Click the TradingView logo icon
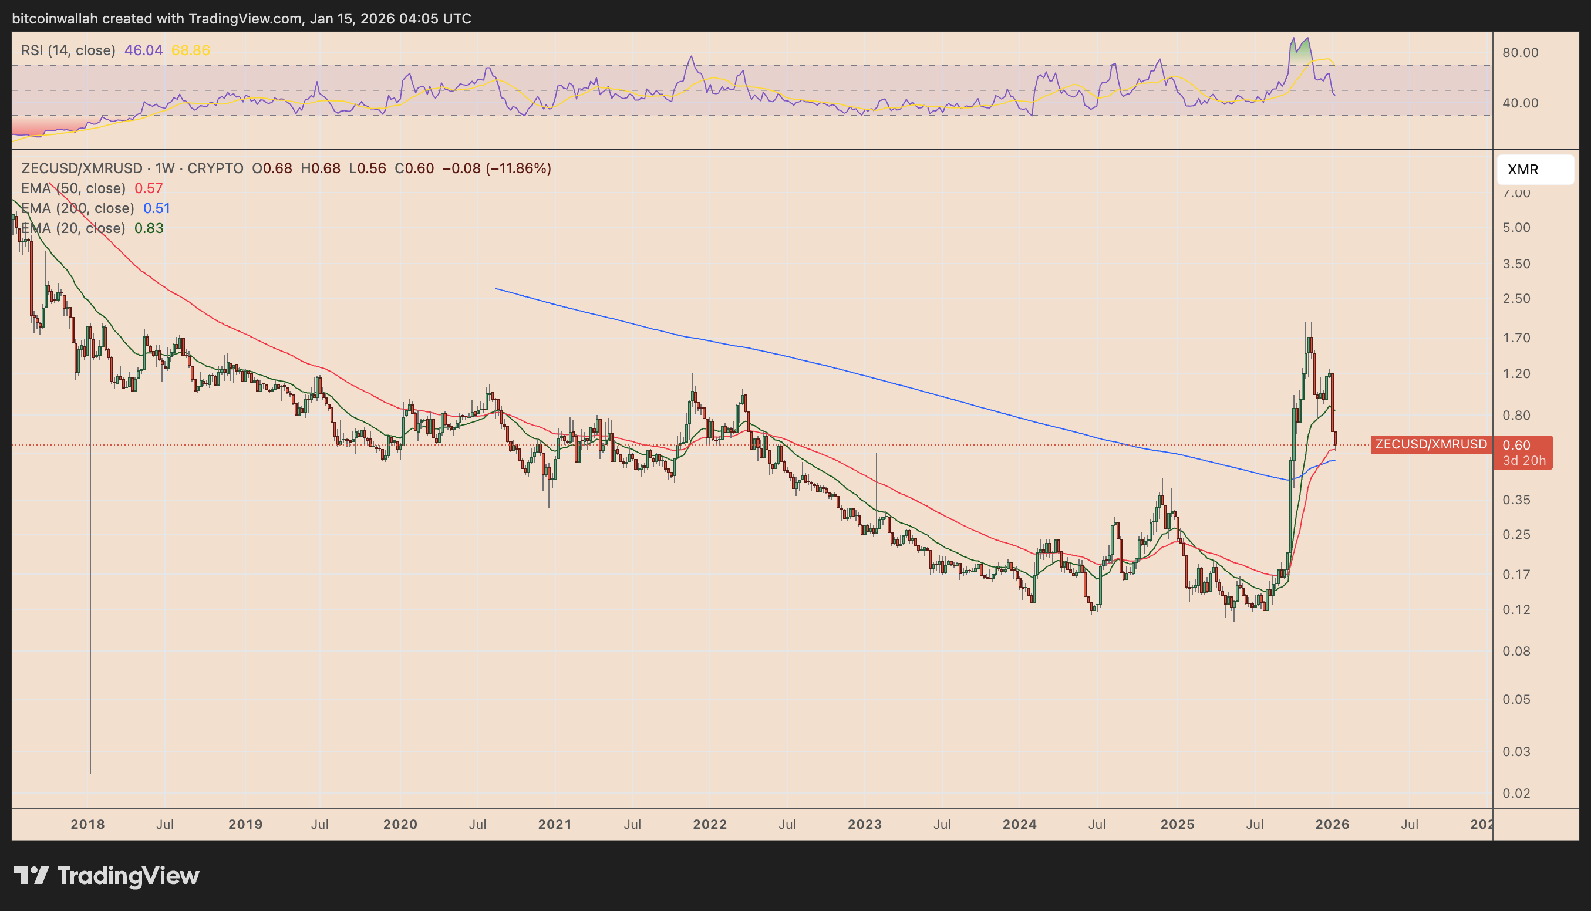Viewport: 1591px width, 911px height. point(31,875)
